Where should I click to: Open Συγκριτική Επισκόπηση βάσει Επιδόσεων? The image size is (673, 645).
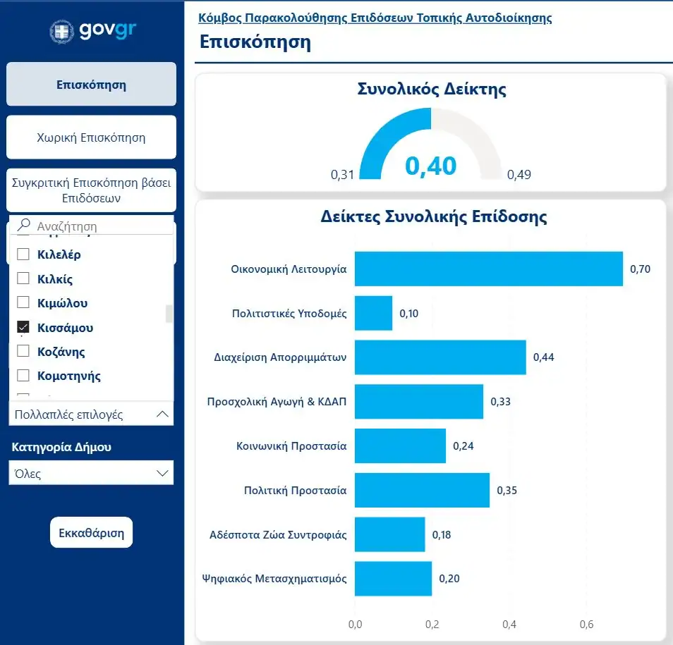91,190
